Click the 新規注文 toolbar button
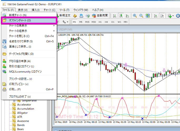The height and width of the screenshot is (131, 180). click(64, 15)
